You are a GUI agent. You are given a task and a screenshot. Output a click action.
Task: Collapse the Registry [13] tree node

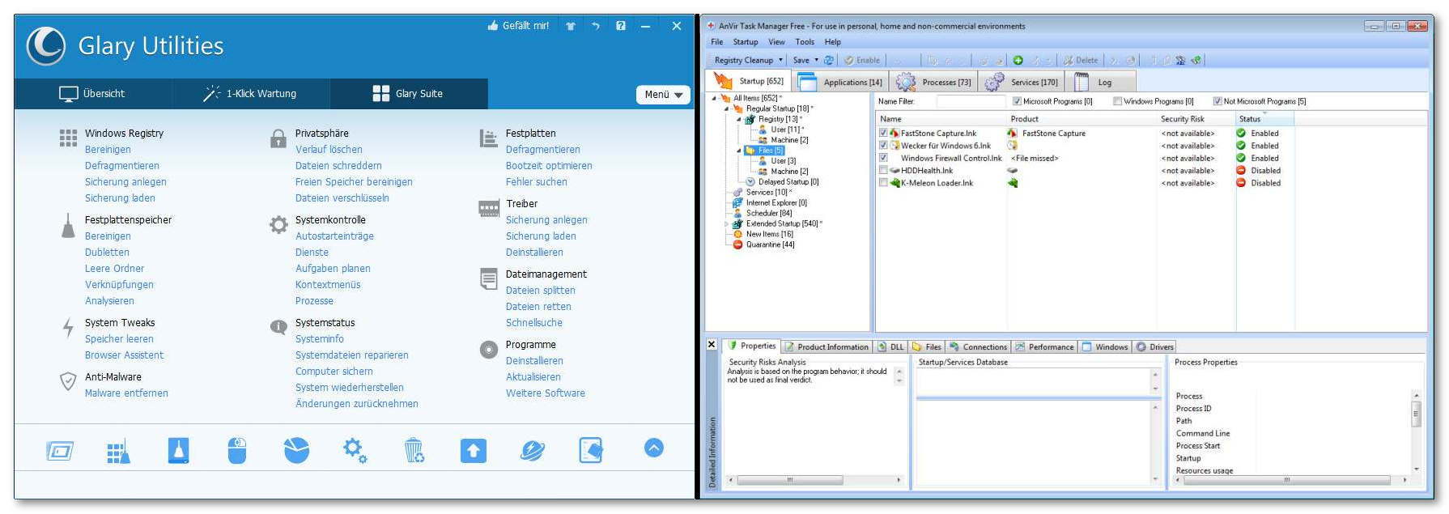tap(738, 119)
